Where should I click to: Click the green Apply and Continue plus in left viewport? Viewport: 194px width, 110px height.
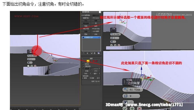[x=32, y=66]
